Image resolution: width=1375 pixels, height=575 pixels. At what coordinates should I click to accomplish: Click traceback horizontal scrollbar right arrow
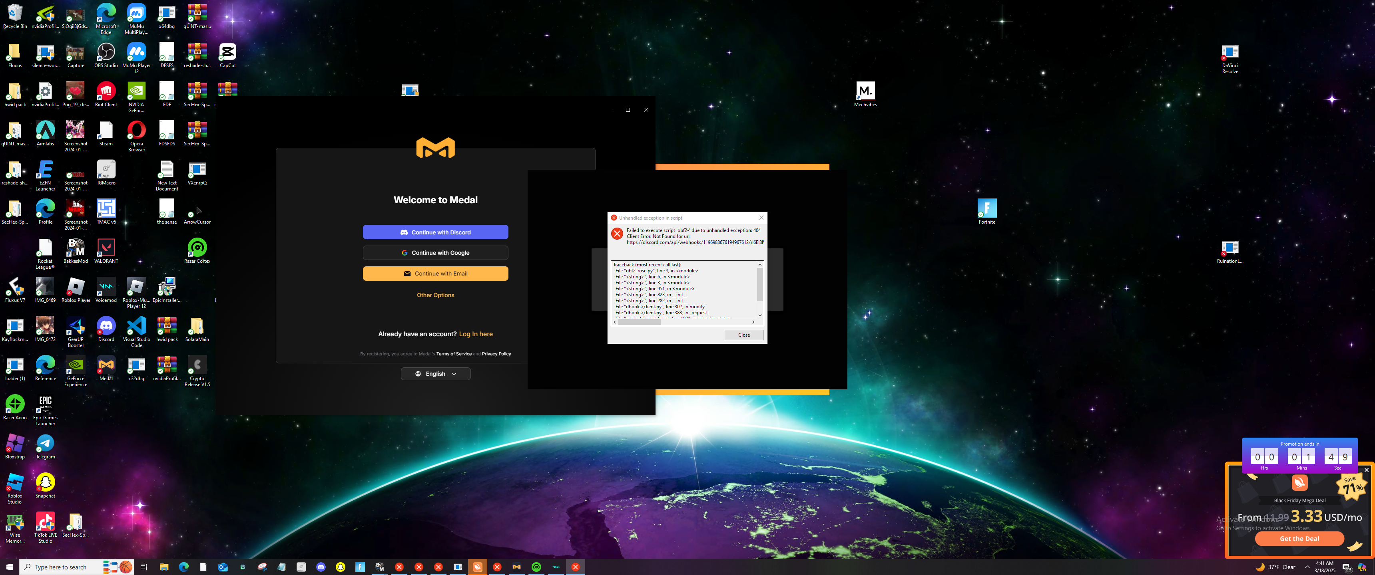click(753, 321)
